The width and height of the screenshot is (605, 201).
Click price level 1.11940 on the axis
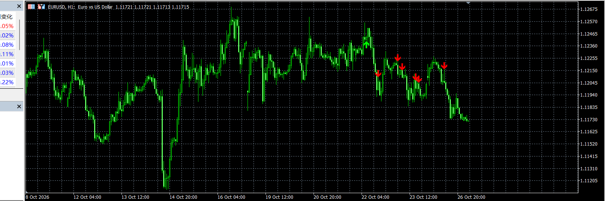[589, 95]
